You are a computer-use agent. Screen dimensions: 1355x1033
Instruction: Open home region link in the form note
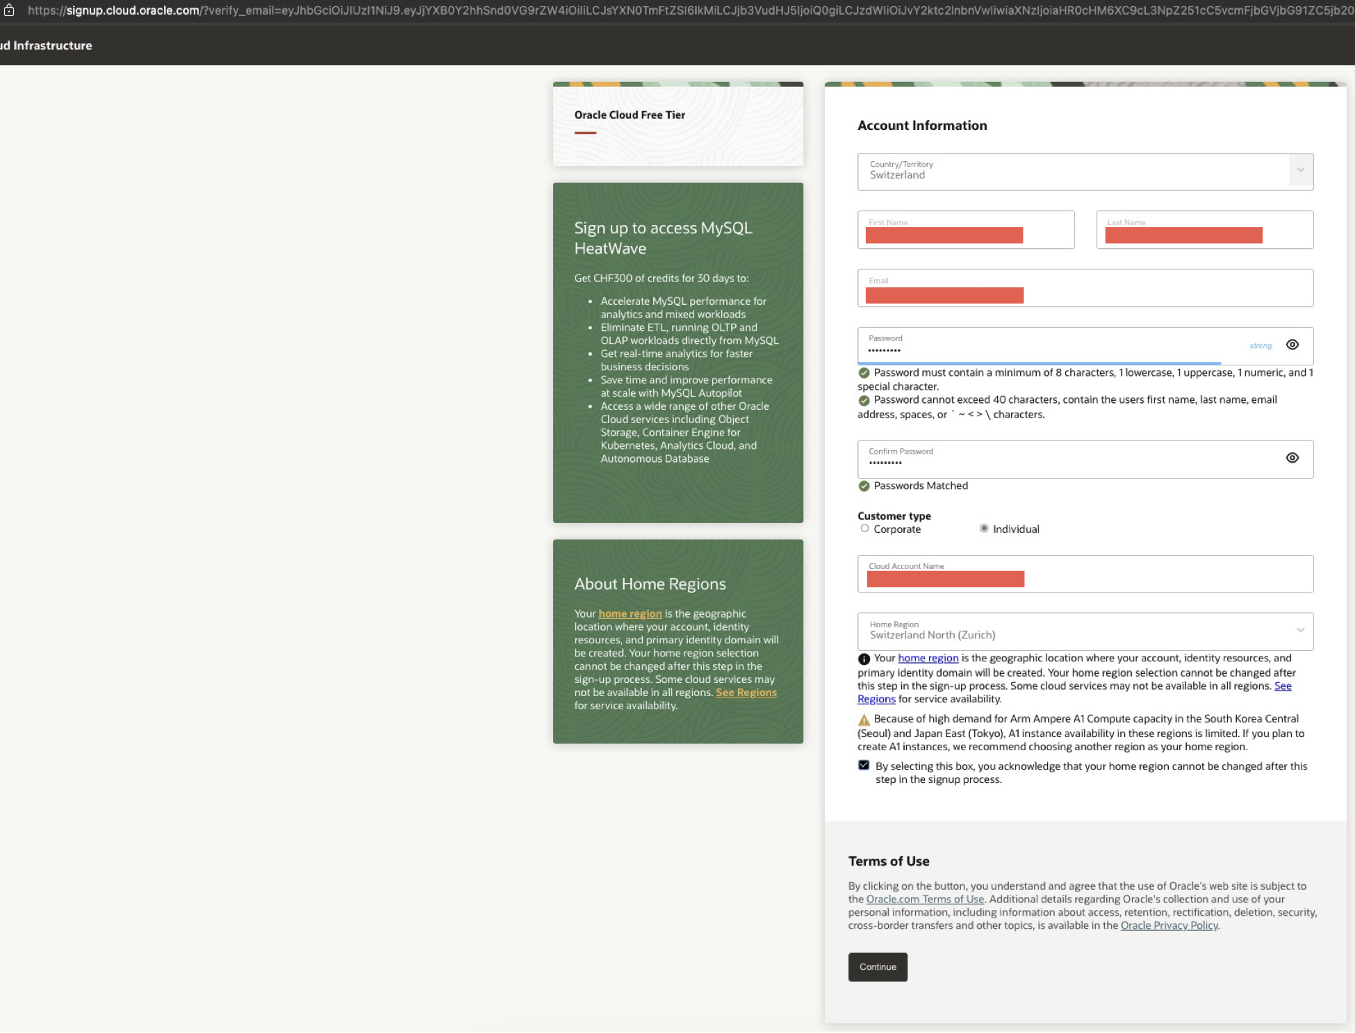click(928, 658)
